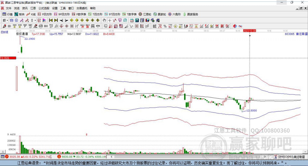Open the 六角形 hexagon tool

pyautogui.click(x=174, y=14)
